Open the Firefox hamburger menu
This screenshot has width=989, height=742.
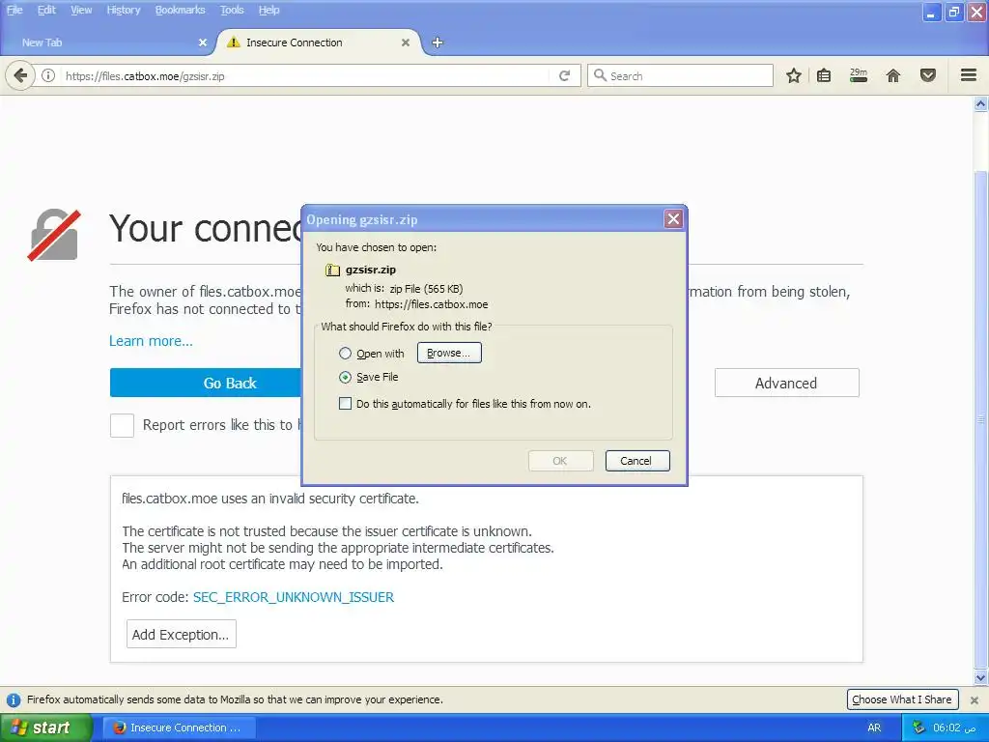coord(969,75)
